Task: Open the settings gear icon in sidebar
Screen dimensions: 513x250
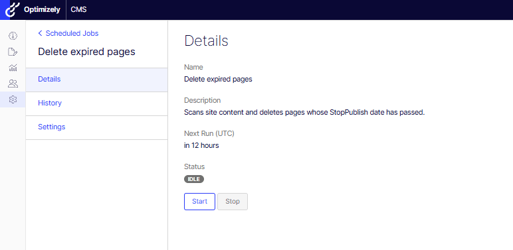Action: (13, 99)
